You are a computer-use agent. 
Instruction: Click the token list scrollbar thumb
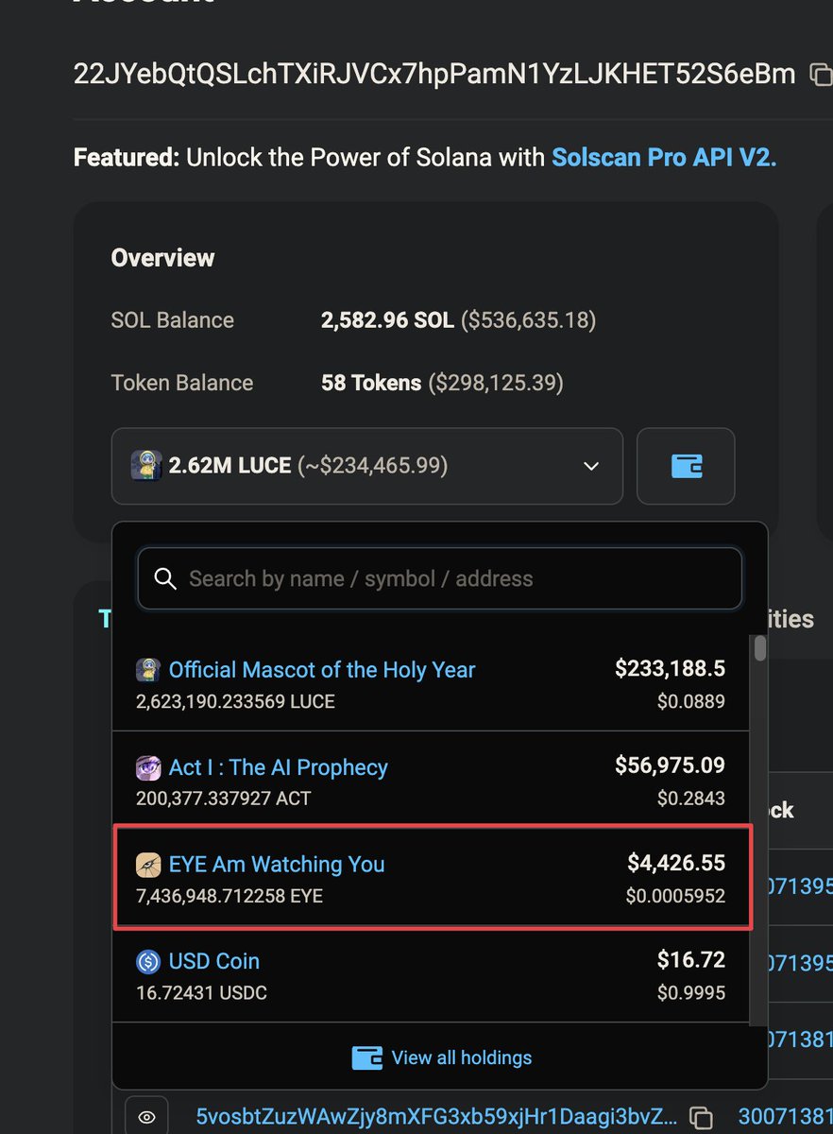759,648
